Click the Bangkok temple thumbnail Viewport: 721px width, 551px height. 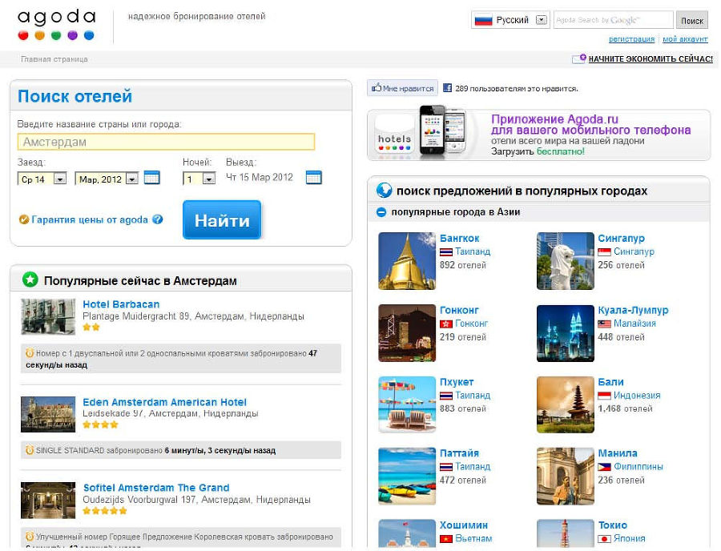click(x=406, y=261)
